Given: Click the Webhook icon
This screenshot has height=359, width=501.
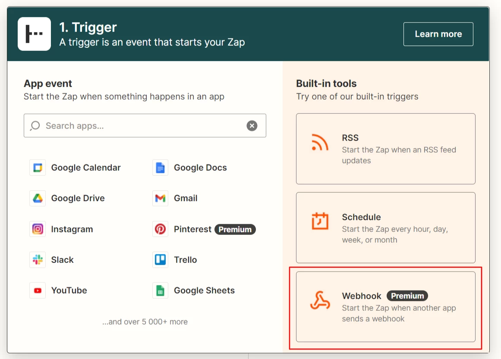Looking at the screenshot, I should [320, 300].
